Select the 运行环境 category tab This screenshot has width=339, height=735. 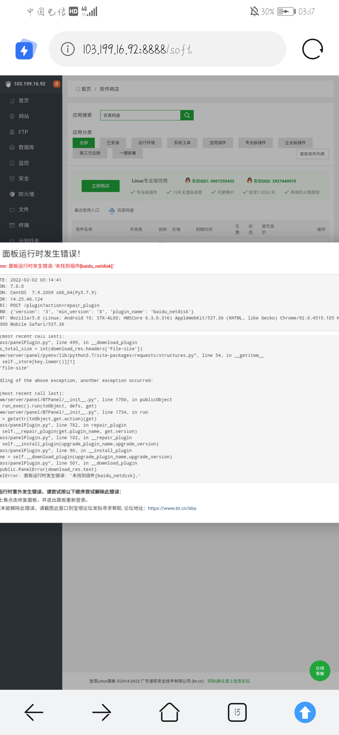coord(147,143)
